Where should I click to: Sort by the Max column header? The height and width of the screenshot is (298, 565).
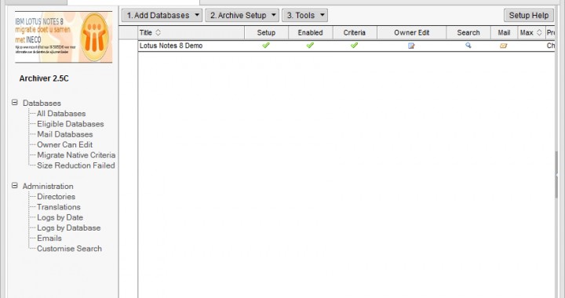pos(531,33)
